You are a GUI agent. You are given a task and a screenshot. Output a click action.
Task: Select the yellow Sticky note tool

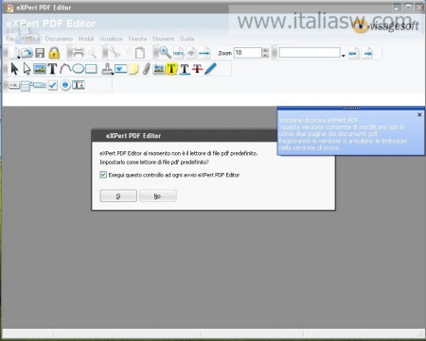click(x=133, y=69)
